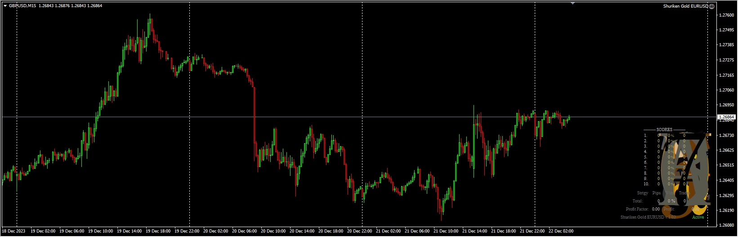Click the GBPUSD,M15 symbol title text
Viewport: 738px width, 237px height.
(22, 6)
